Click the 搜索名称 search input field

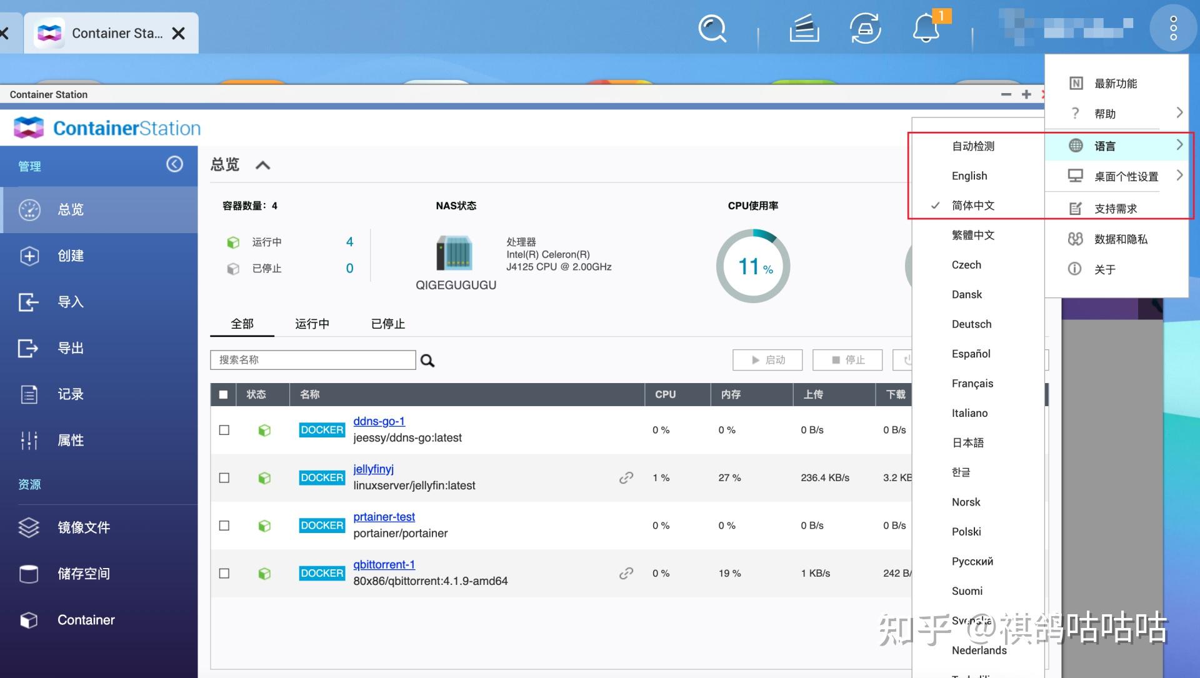pos(313,360)
